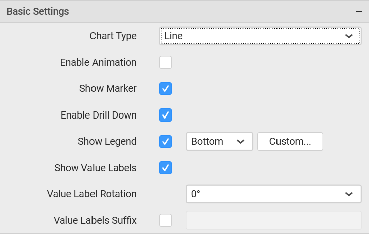This screenshot has width=369, height=234.
Task: Click the Show Legend label
Action: [107, 141]
